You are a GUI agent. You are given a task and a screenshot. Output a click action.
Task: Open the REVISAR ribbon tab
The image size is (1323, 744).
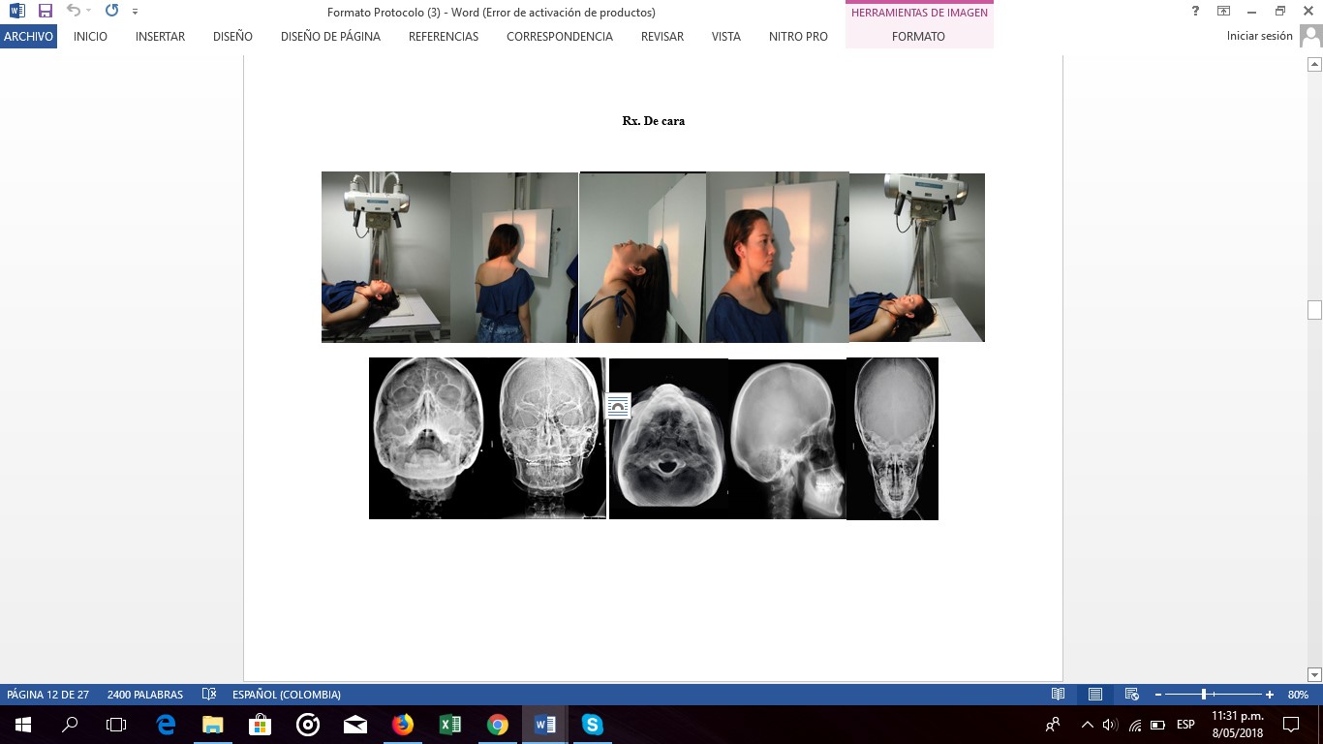[661, 36]
